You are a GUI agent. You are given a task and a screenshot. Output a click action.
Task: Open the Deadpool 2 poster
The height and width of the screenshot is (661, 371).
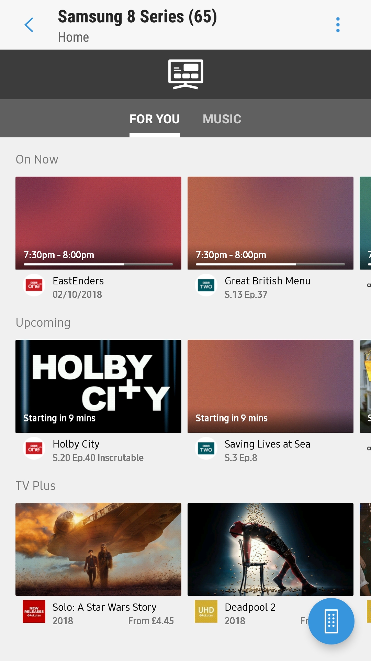(270, 549)
